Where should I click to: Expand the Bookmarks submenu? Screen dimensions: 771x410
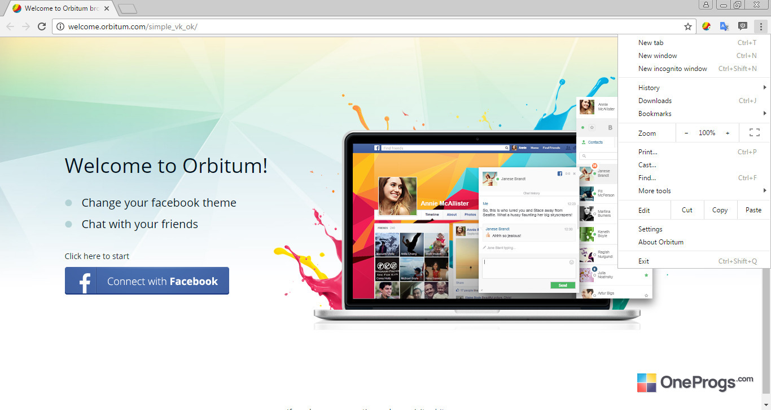(x=694, y=114)
